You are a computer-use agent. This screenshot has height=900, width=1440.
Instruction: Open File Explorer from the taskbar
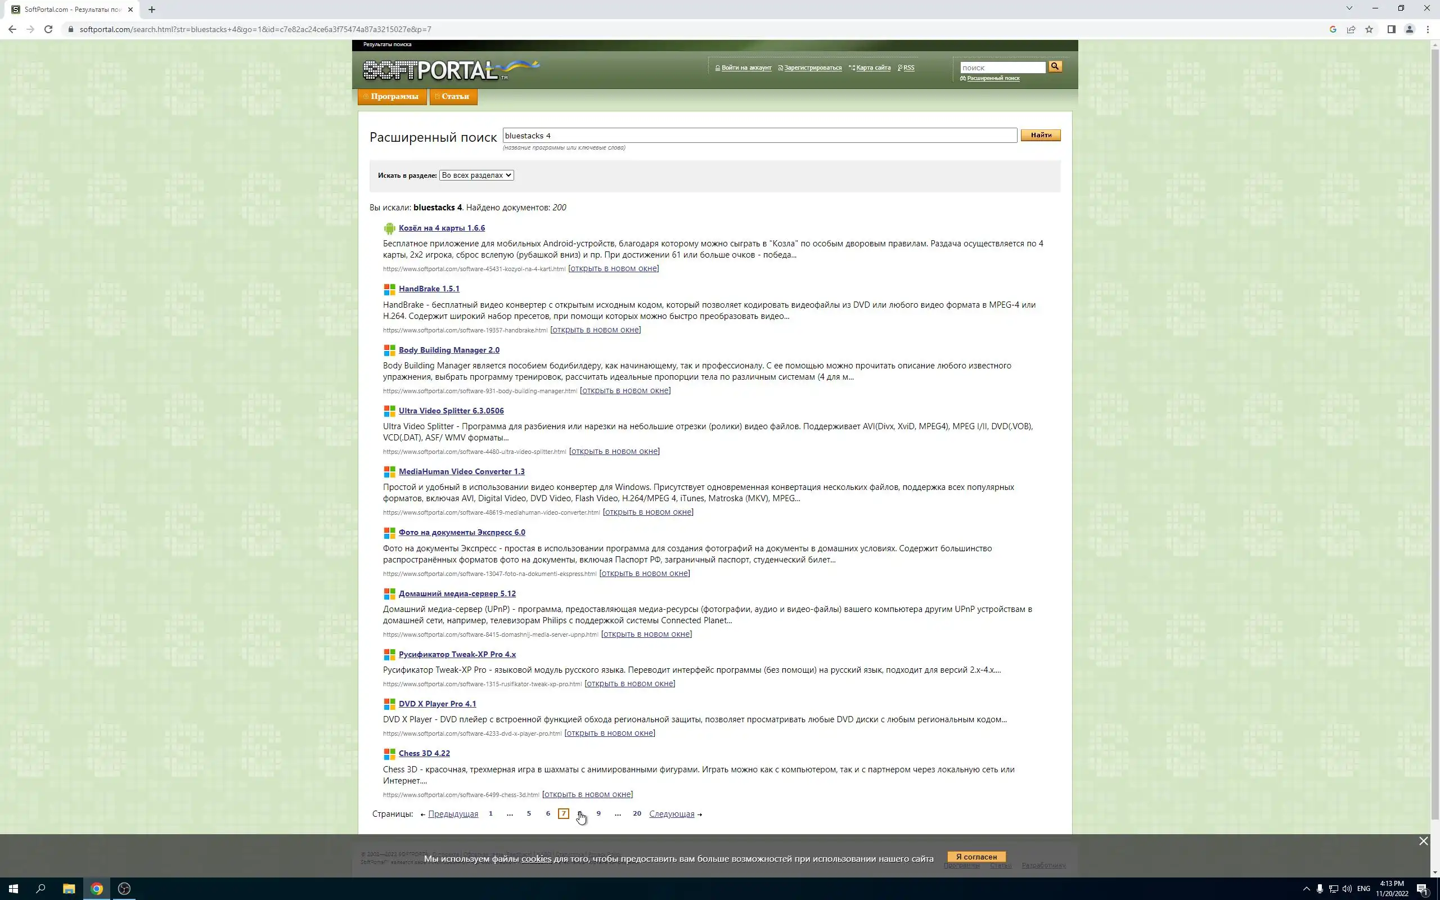tap(69, 889)
